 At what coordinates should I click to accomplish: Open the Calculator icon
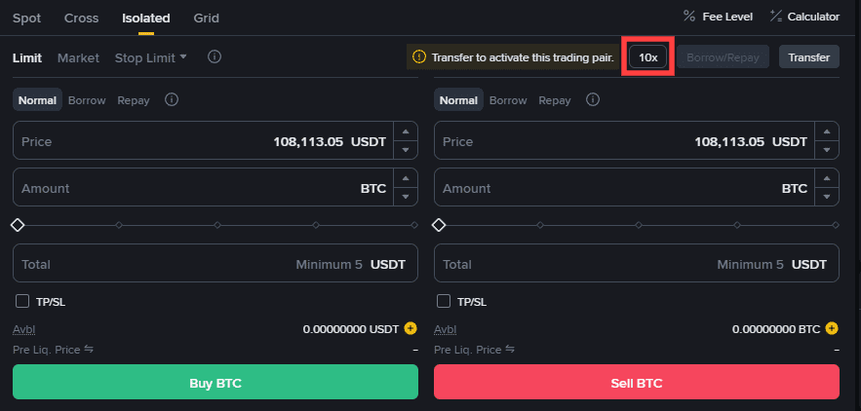776,17
